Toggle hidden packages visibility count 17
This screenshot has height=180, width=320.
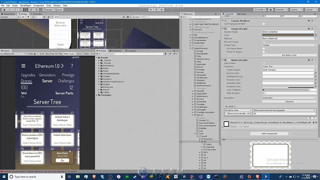pos(176,54)
